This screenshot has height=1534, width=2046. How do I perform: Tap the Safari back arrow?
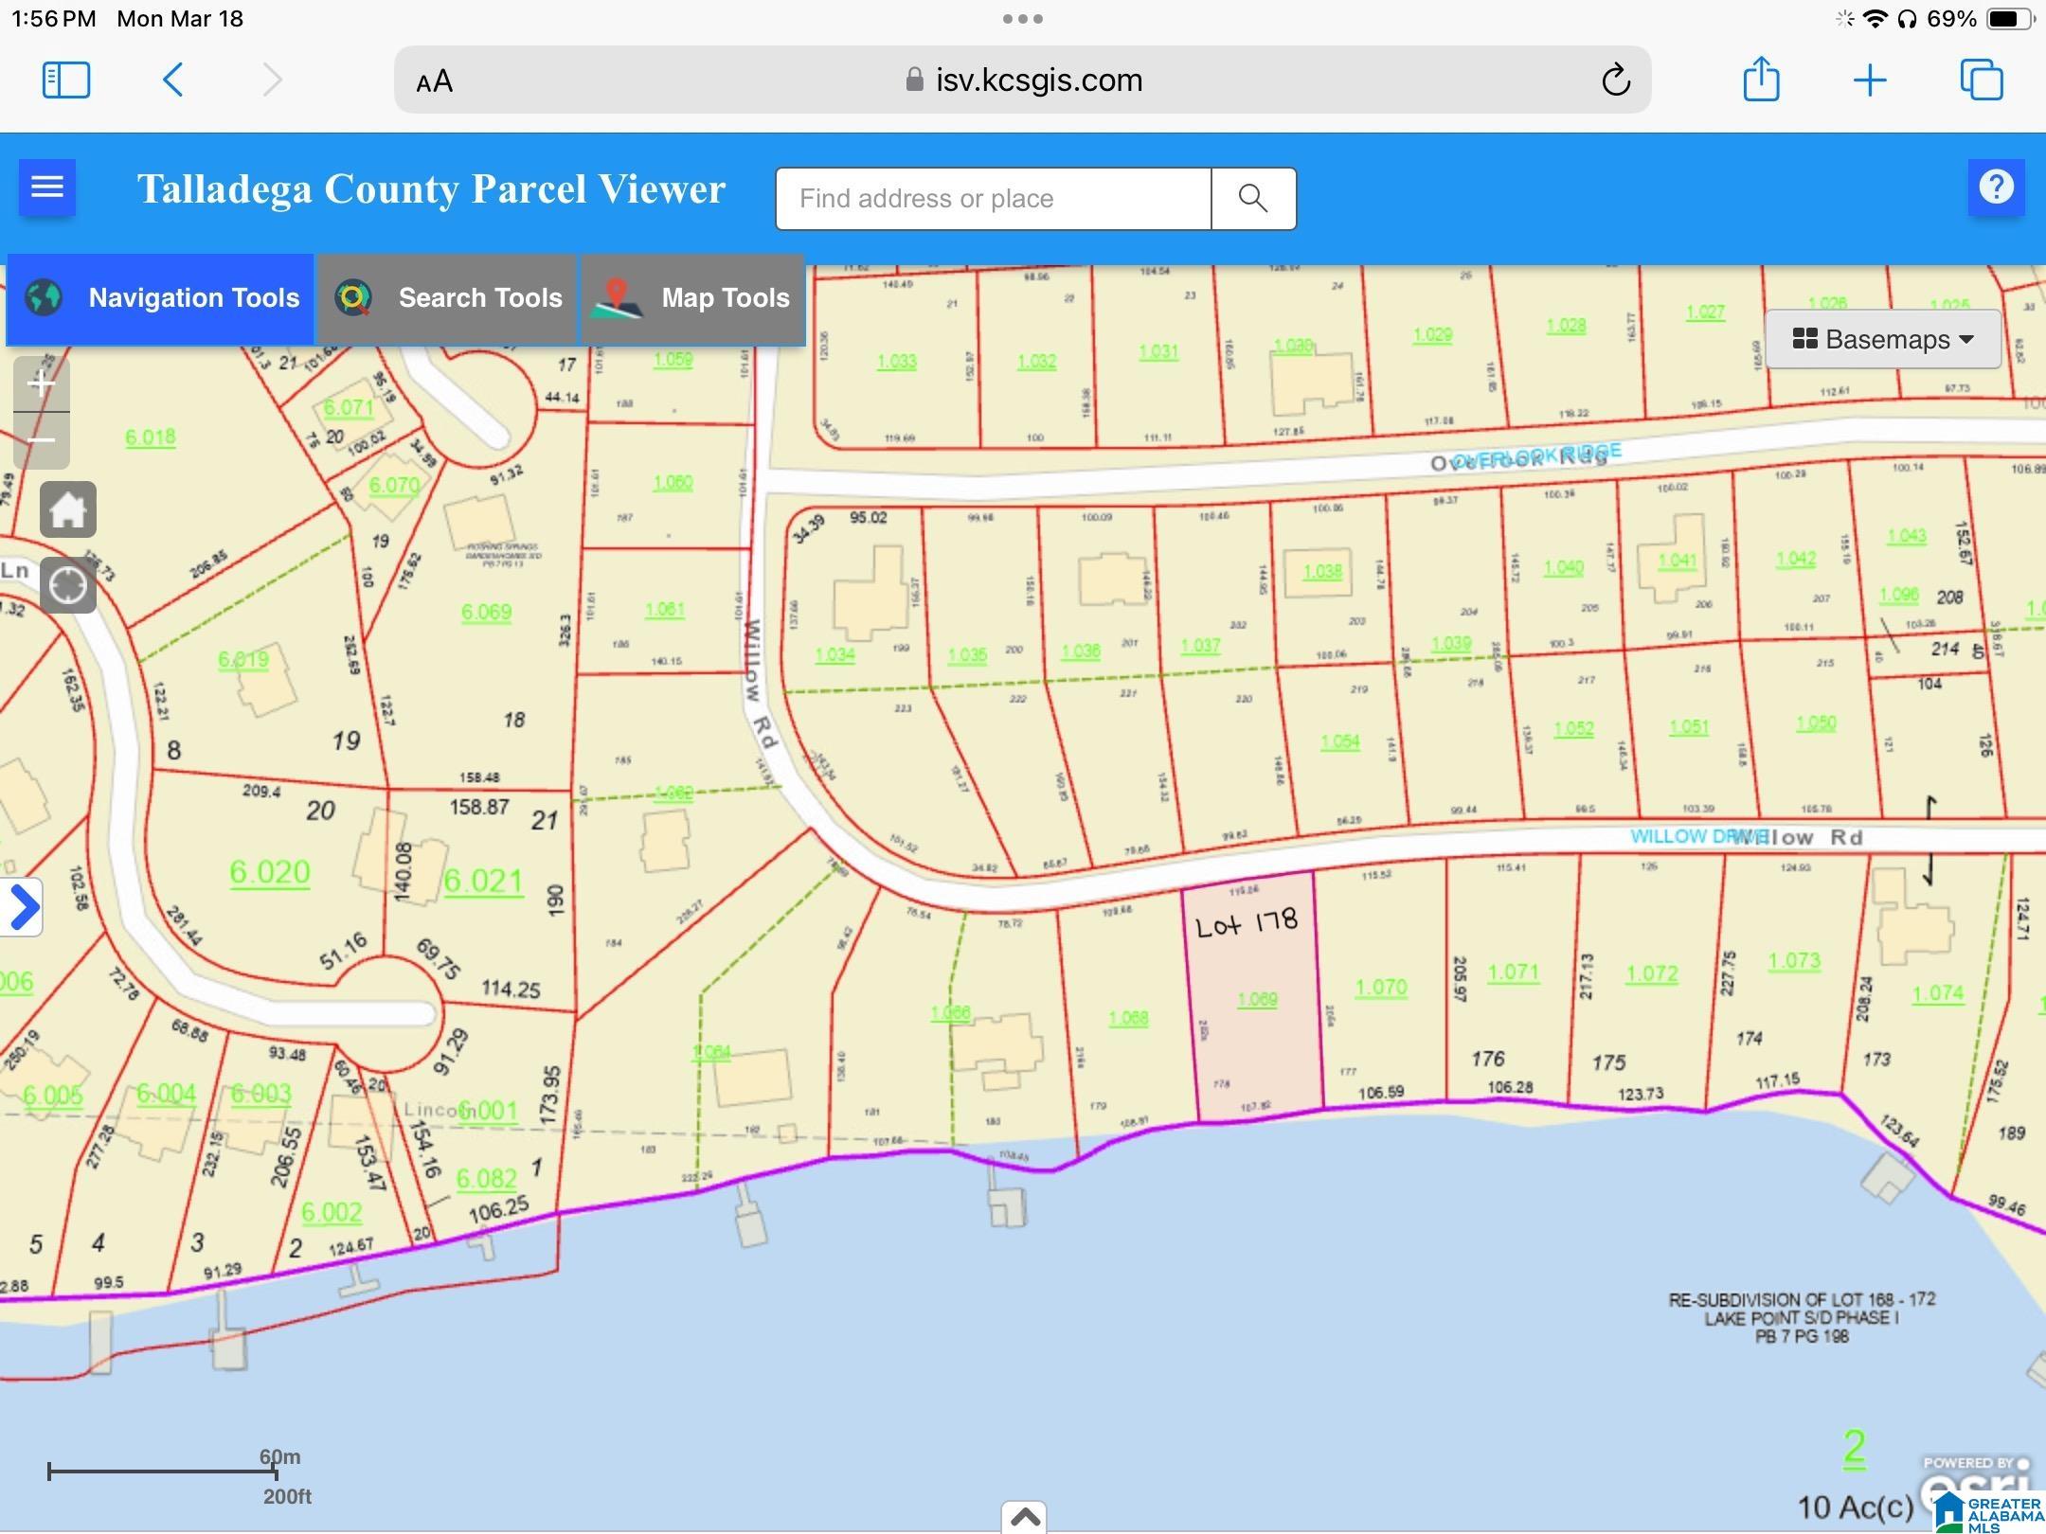point(172,80)
